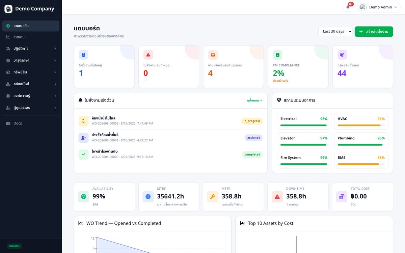The width and height of the screenshot is (405, 253).
Task: Open work order ไฟหน้าโรงงานดับ
Action: [x=170, y=154]
